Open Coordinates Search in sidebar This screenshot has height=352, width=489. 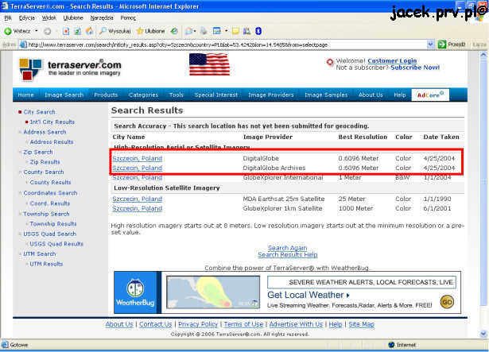[x=50, y=193]
